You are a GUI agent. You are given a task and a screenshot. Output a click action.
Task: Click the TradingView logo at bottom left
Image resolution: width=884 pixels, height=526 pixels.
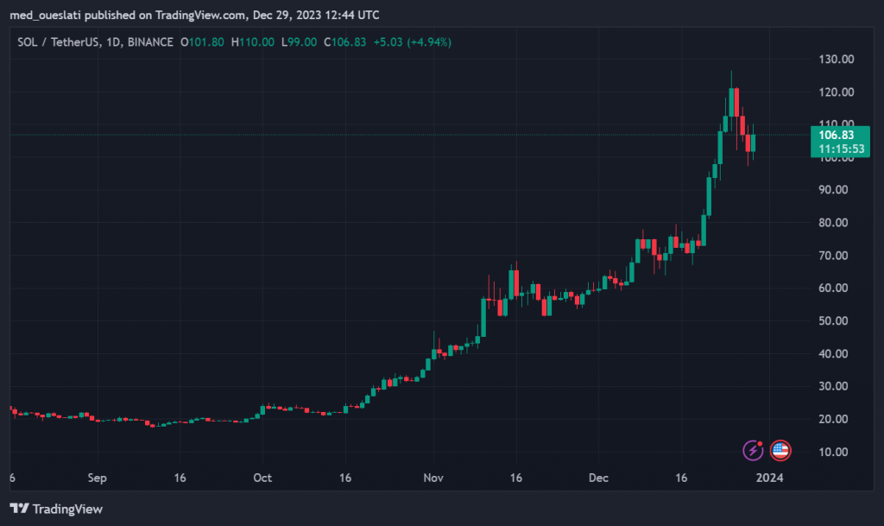tap(56, 509)
